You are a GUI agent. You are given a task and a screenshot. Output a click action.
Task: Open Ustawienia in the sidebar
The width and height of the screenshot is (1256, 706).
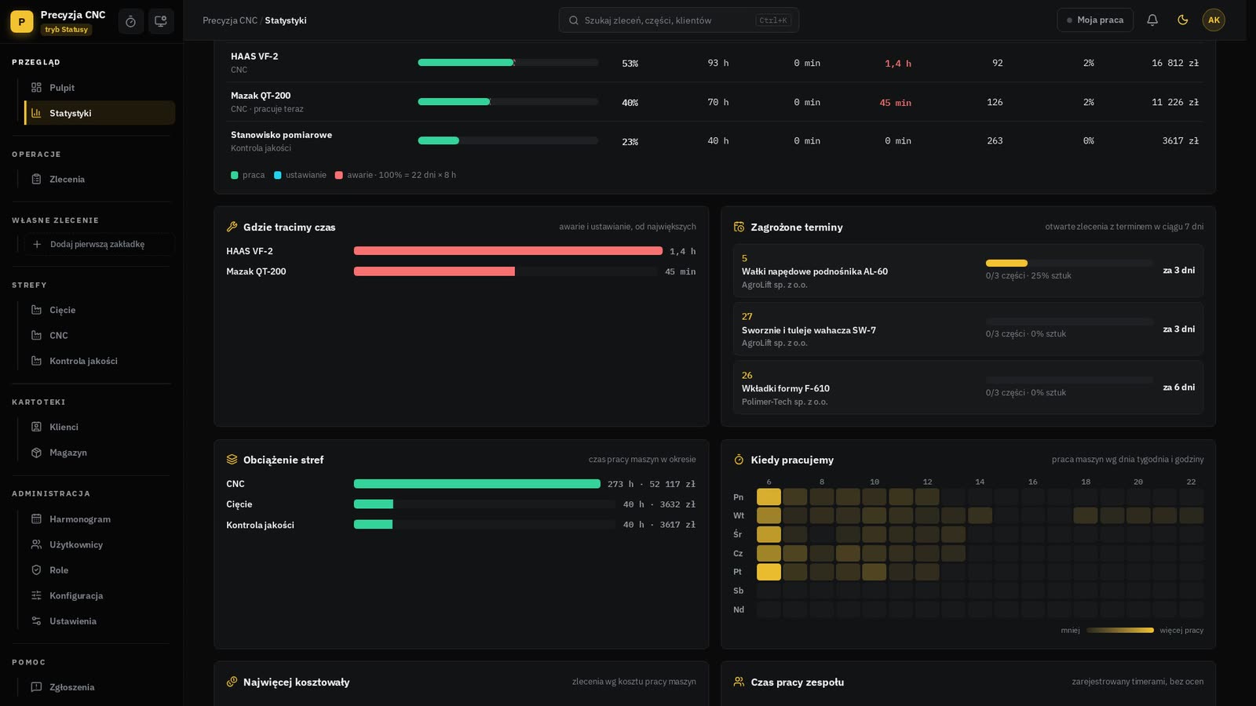[x=99, y=621]
